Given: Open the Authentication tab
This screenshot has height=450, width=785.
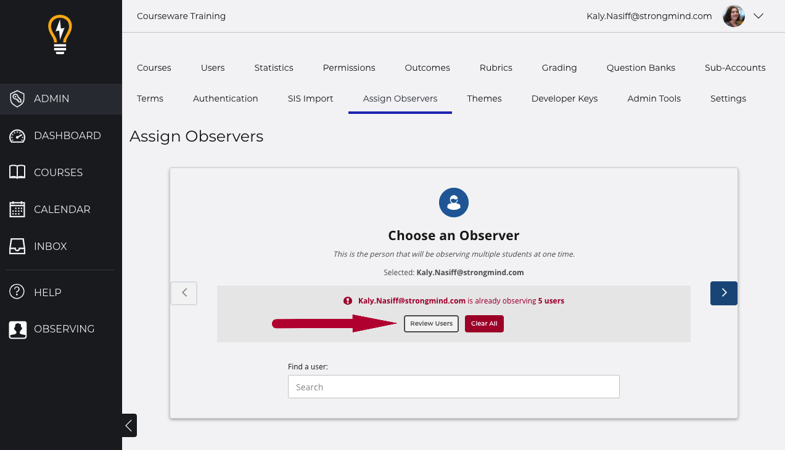Looking at the screenshot, I should 226,98.
